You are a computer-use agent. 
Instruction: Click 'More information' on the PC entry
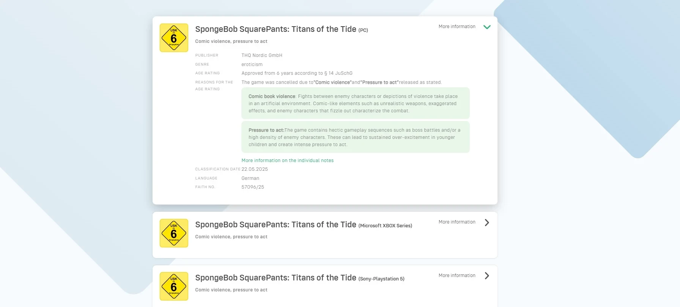coord(457,27)
